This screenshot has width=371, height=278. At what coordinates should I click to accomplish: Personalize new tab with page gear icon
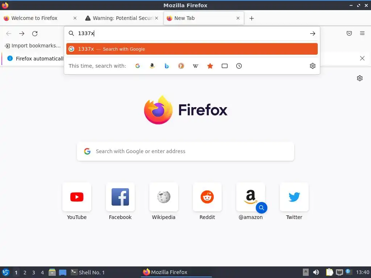360,78
